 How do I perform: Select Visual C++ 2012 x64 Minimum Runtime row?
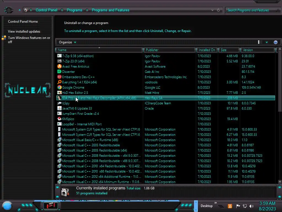166,182
